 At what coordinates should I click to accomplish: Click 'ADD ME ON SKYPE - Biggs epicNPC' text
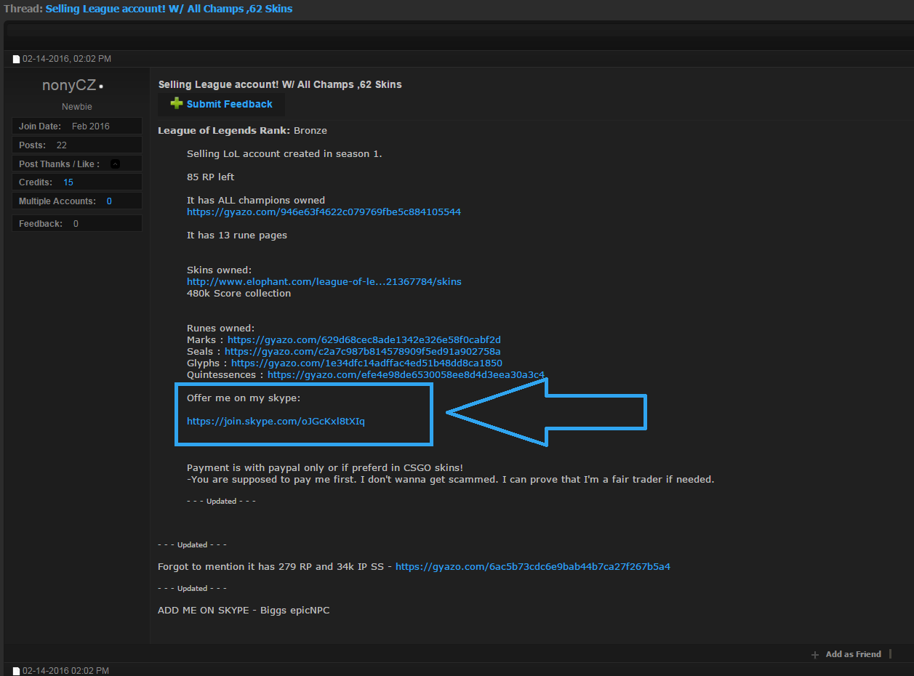(x=244, y=611)
